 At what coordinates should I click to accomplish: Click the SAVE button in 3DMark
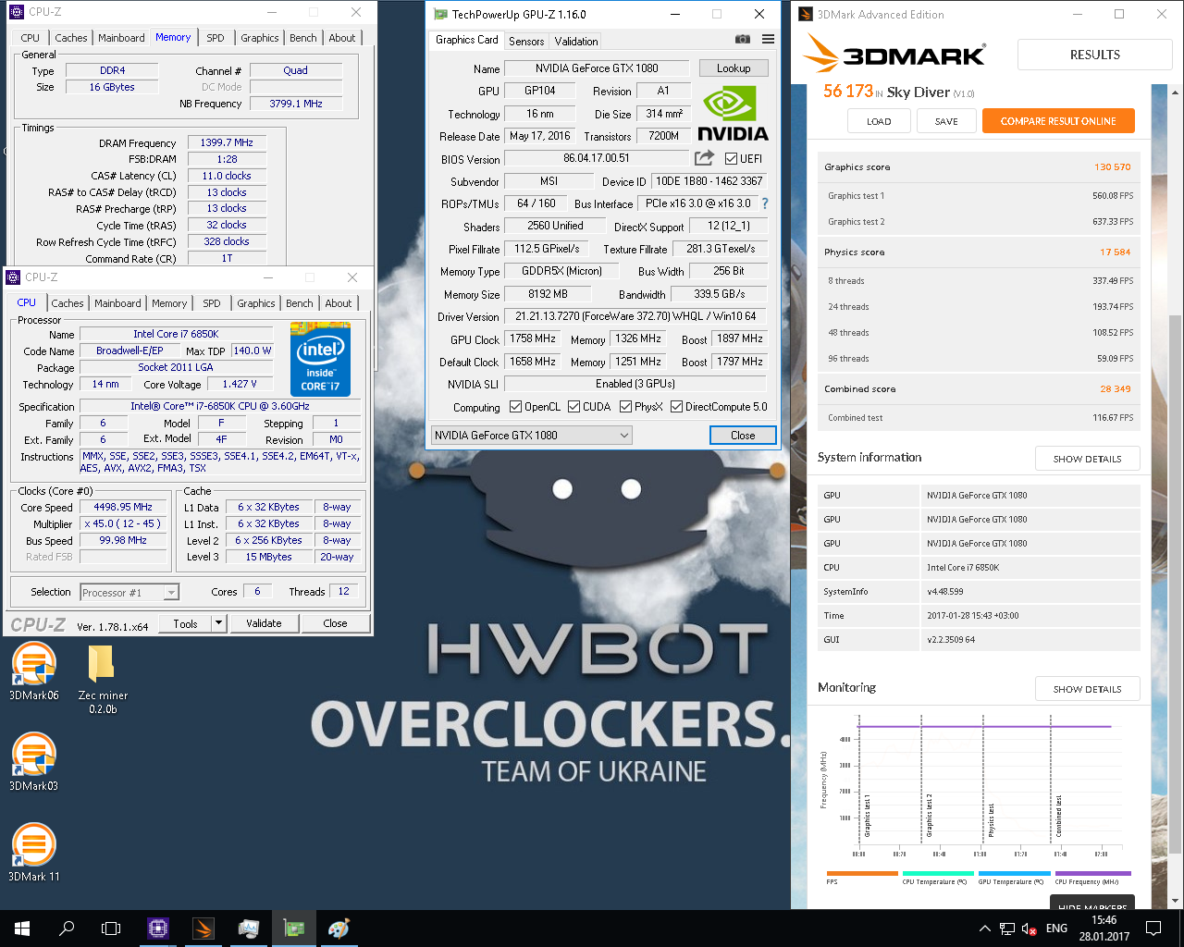[x=946, y=121]
